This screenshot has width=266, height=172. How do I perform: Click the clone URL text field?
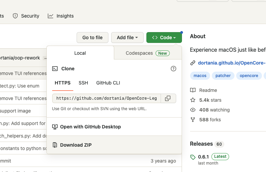[x=106, y=98]
